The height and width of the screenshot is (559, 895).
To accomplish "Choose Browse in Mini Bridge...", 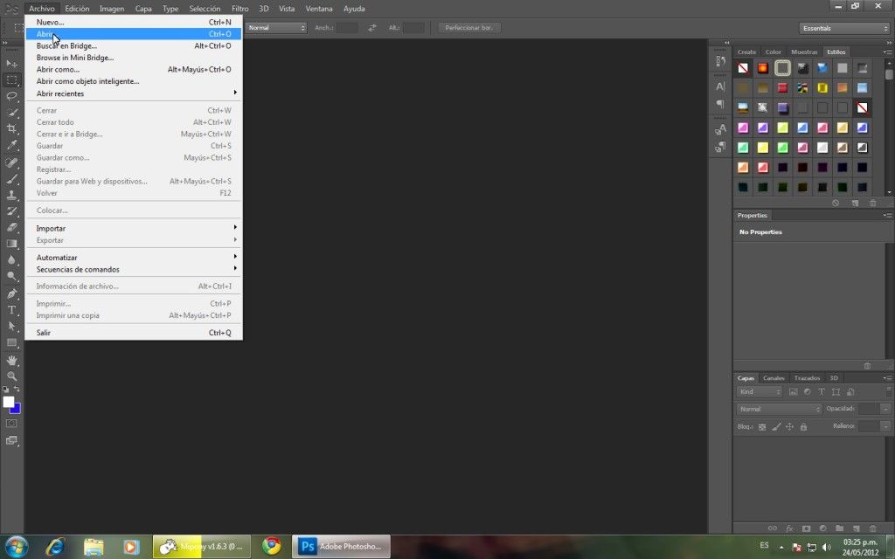I will coord(134,58).
